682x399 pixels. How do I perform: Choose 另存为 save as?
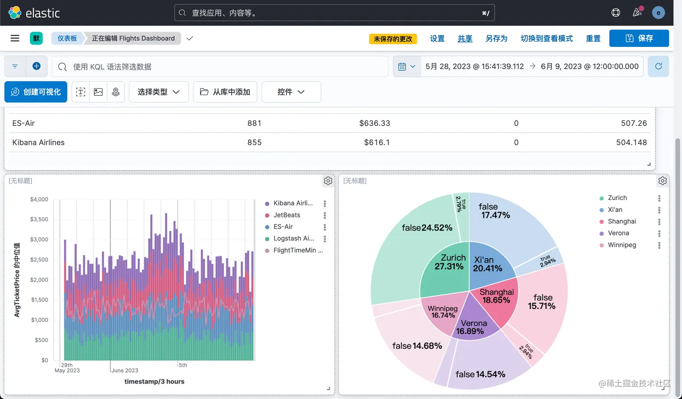[x=496, y=38]
